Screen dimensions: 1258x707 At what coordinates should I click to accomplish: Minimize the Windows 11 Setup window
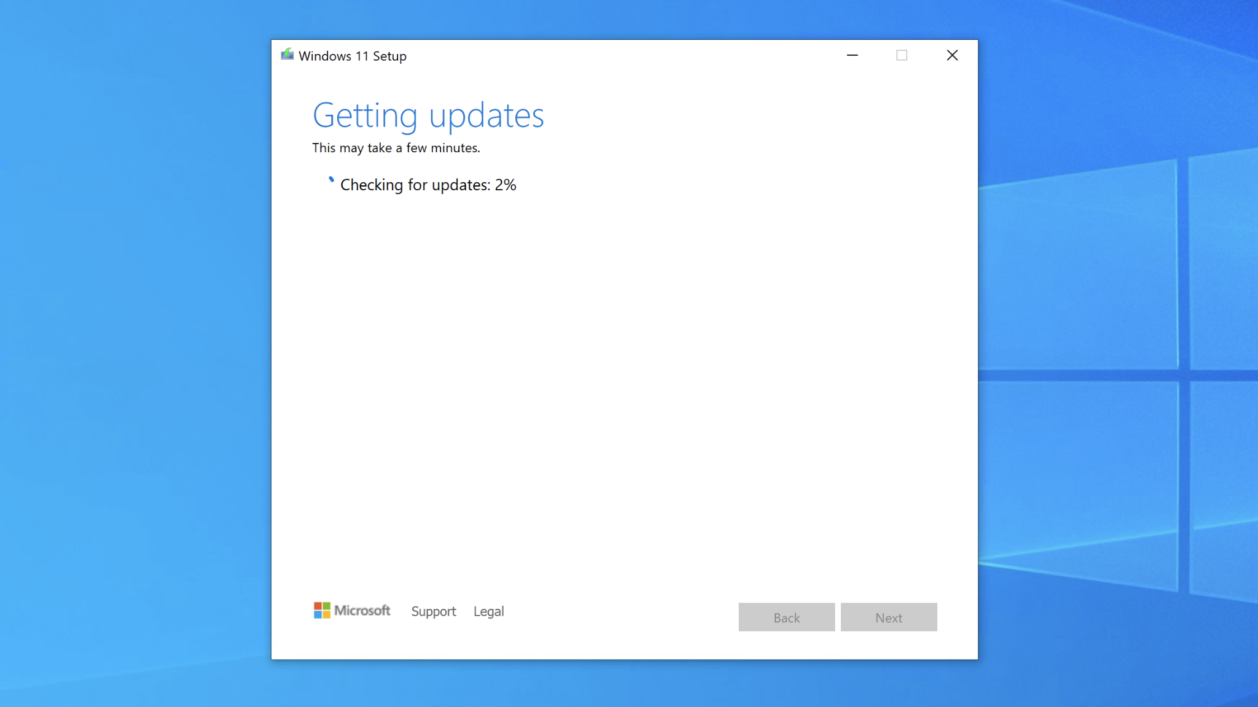(852, 55)
